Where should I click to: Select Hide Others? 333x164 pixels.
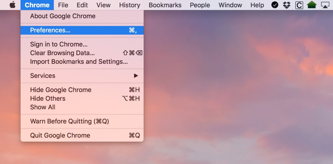click(x=82, y=99)
